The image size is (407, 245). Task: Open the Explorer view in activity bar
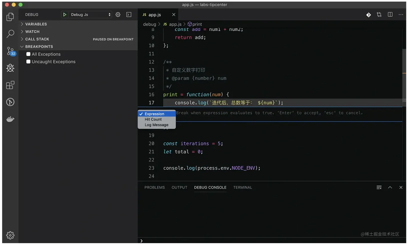(x=10, y=17)
